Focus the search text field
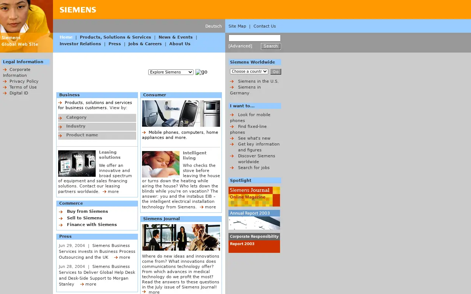Viewport: 471px width, 294px height. [255, 38]
